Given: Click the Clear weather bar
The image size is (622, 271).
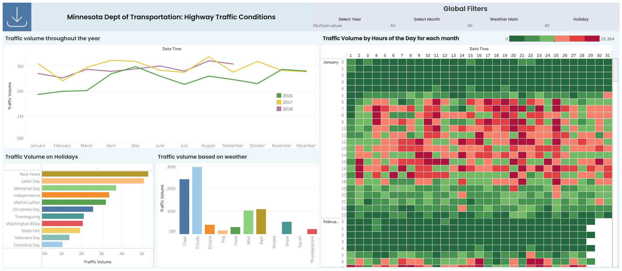Looking at the screenshot, I should (184, 206).
